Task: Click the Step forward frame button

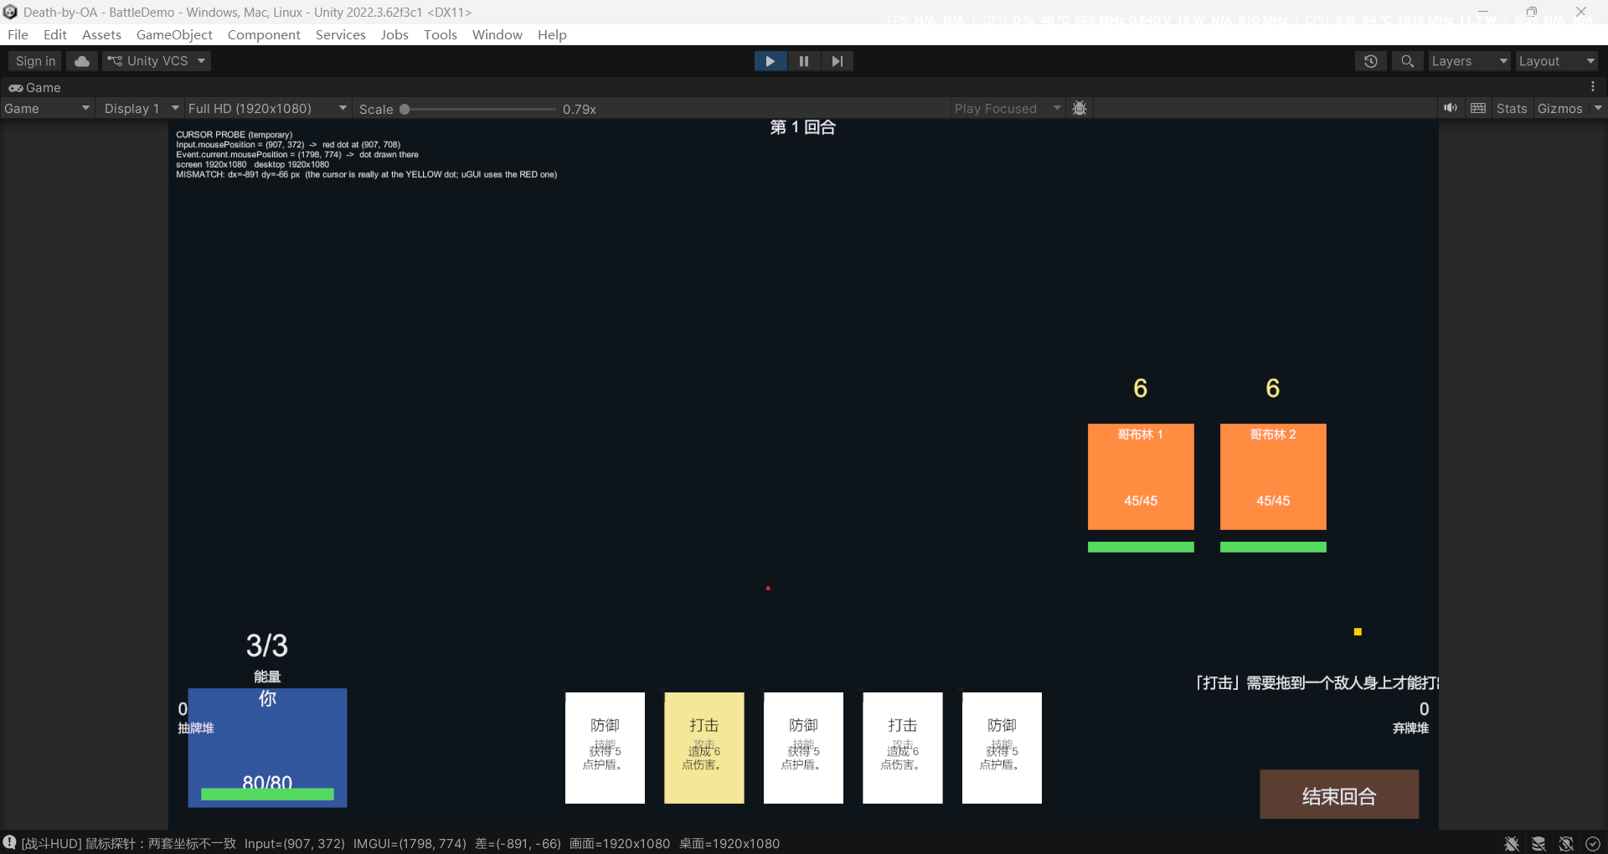Action: (x=837, y=61)
